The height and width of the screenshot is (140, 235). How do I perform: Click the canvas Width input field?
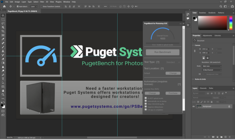205,49
